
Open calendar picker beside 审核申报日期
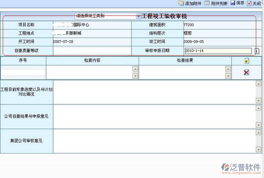(x=257, y=51)
